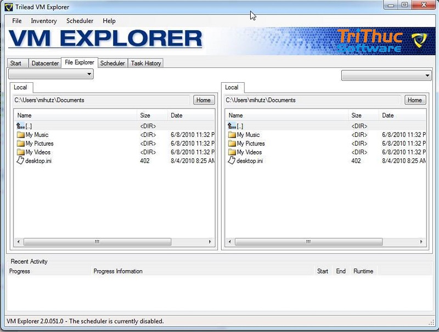Click the left pane horizontal scrollbar

(x=97, y=242)
